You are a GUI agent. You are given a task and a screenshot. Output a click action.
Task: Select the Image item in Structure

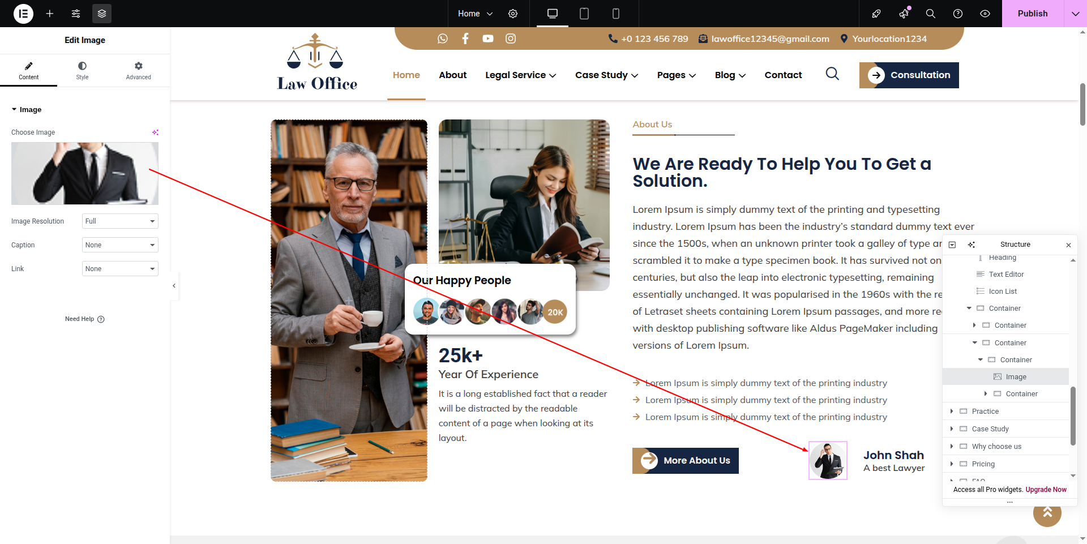(x=1005, y=377)
